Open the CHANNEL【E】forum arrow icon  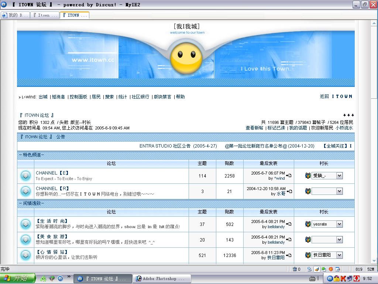[25, 176]
